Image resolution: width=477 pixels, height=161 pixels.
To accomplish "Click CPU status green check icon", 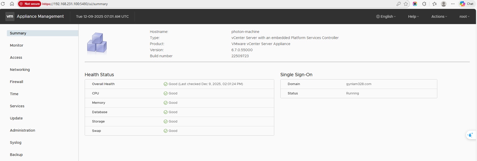I will 165,93.
